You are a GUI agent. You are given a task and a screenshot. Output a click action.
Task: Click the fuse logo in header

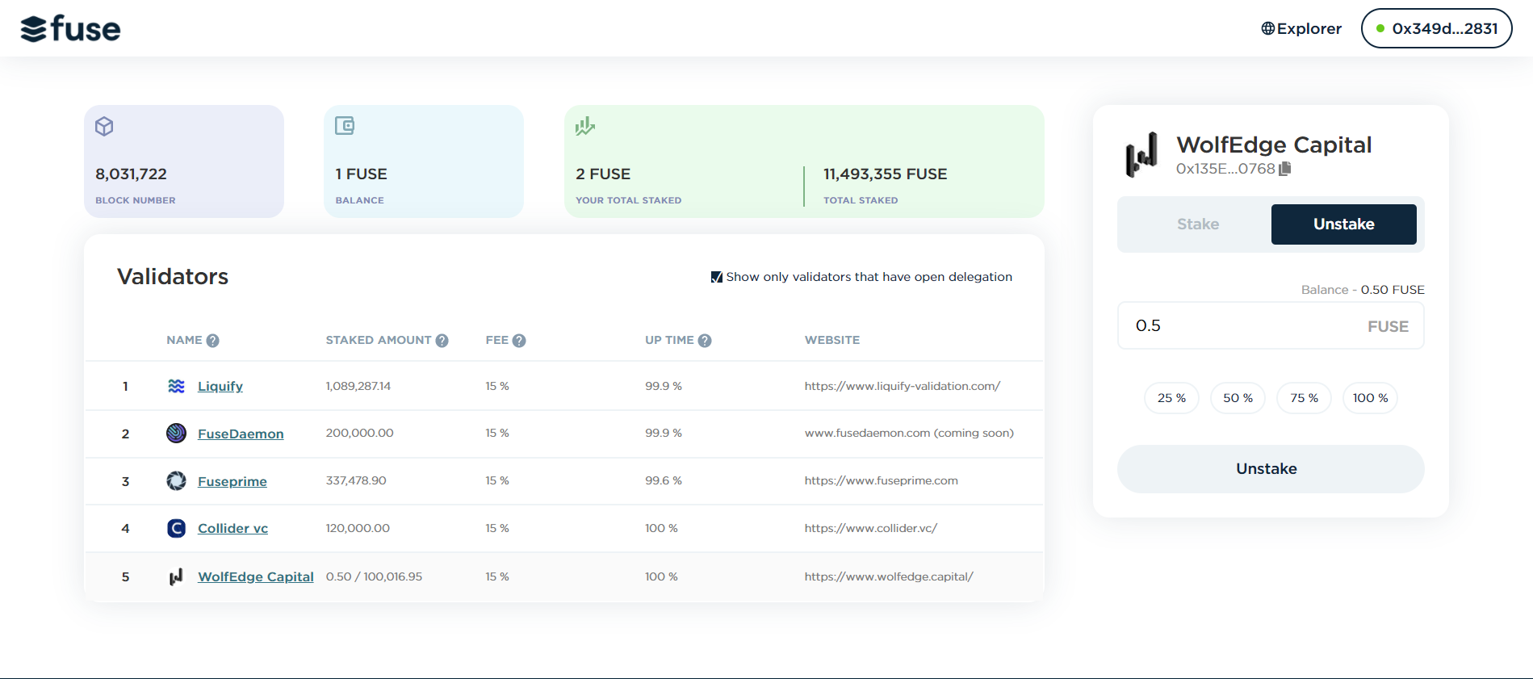point(70,28)
